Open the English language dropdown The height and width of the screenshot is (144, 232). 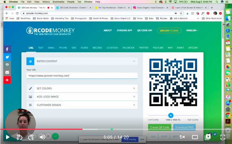(192, 30)
